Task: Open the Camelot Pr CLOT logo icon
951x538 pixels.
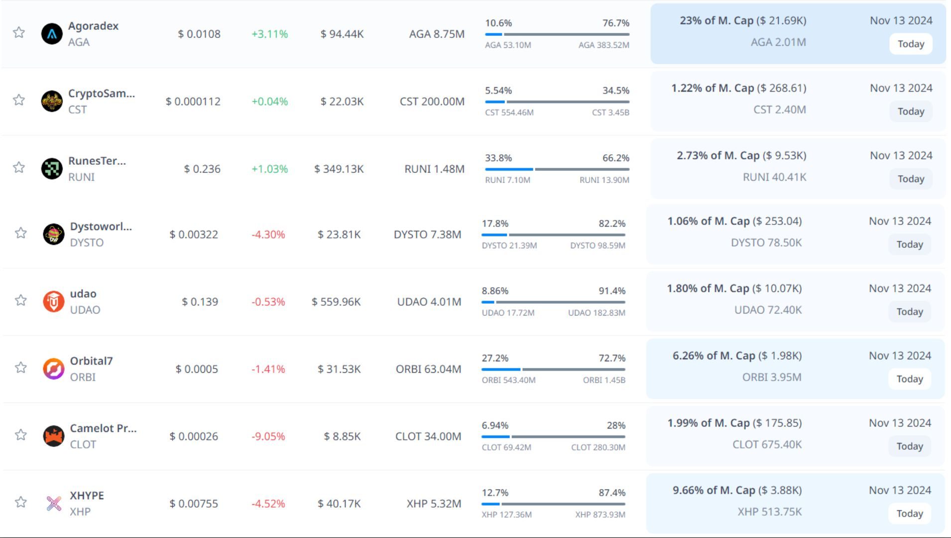Action: tap(54, 436)
